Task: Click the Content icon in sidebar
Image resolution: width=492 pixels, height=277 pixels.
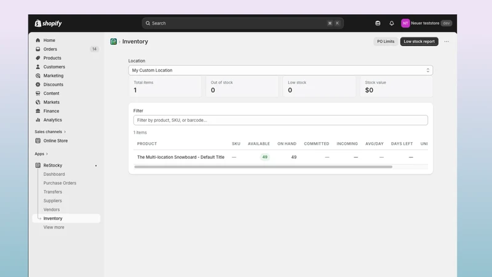Action: (38, 94)
